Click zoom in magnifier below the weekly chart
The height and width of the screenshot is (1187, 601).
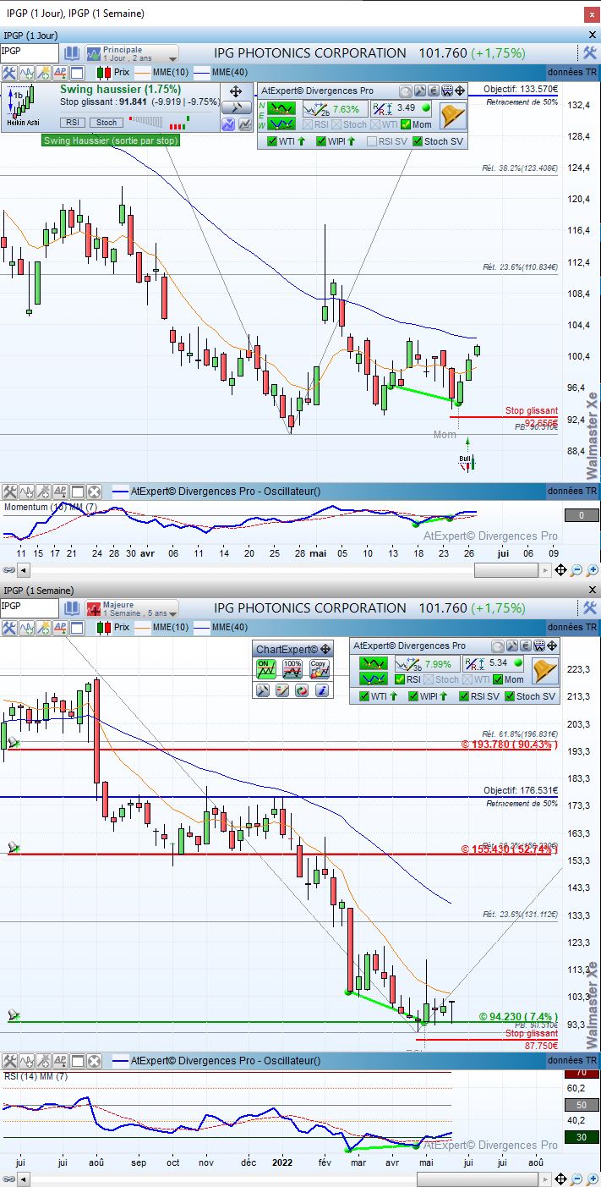592,1179
